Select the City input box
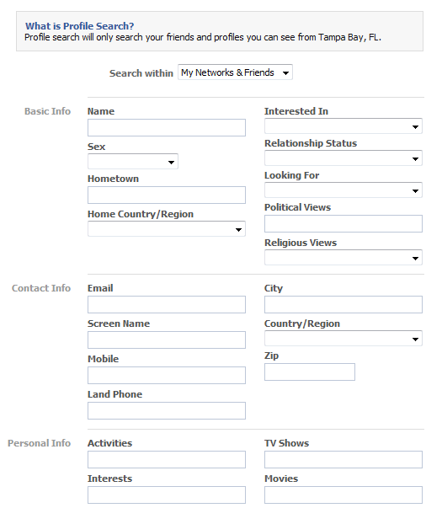 343,304
